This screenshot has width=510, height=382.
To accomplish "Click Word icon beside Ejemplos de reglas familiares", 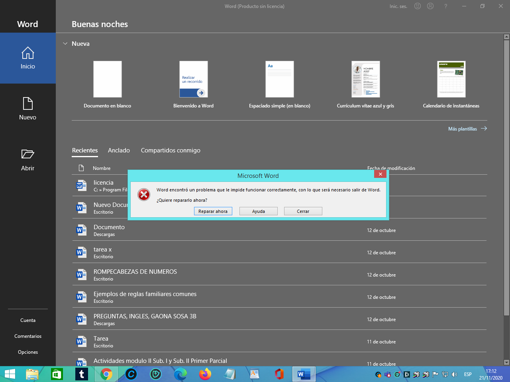I will click(x=82, y=297).
